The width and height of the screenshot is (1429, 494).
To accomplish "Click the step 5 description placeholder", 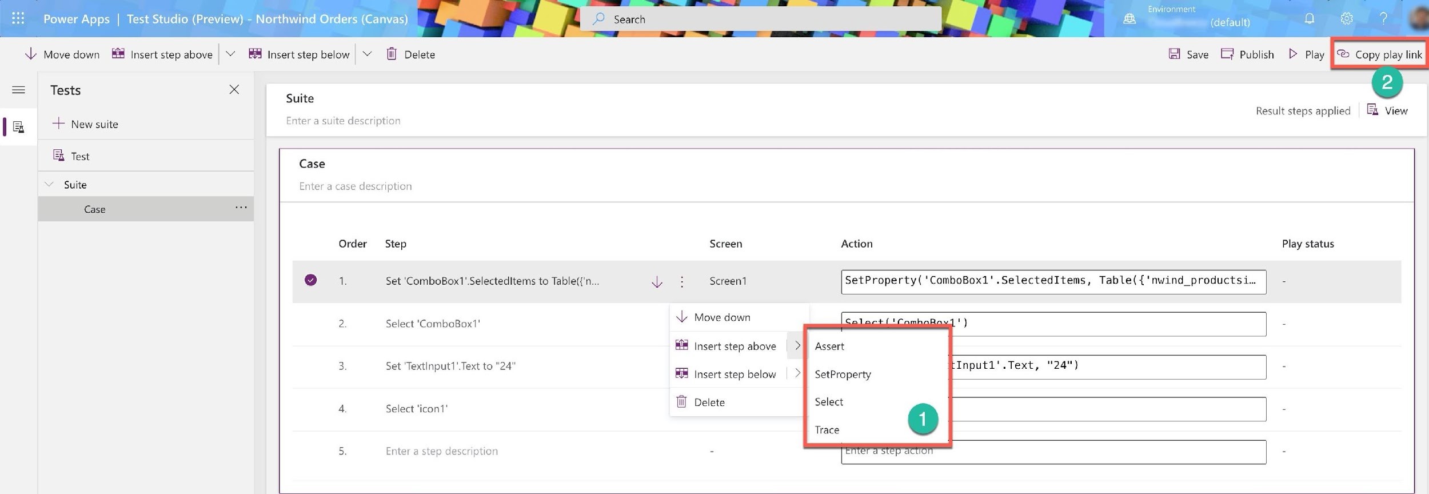I will pyautogui.click(x=442, y=451).
